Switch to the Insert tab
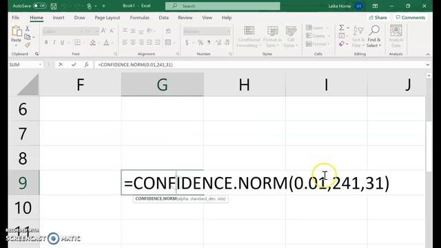 (x=59, y=17)
